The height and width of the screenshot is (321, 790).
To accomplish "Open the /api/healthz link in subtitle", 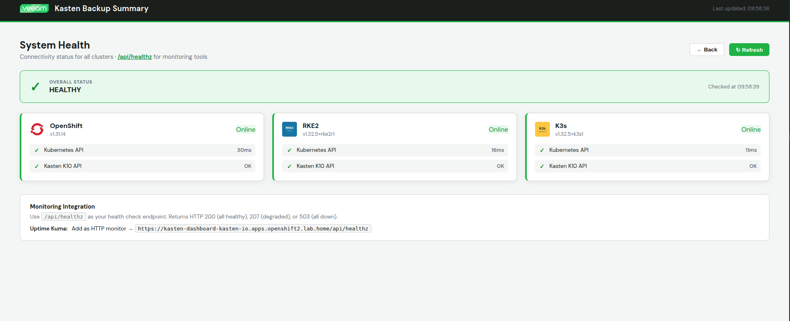I will (x=135, y=57).
